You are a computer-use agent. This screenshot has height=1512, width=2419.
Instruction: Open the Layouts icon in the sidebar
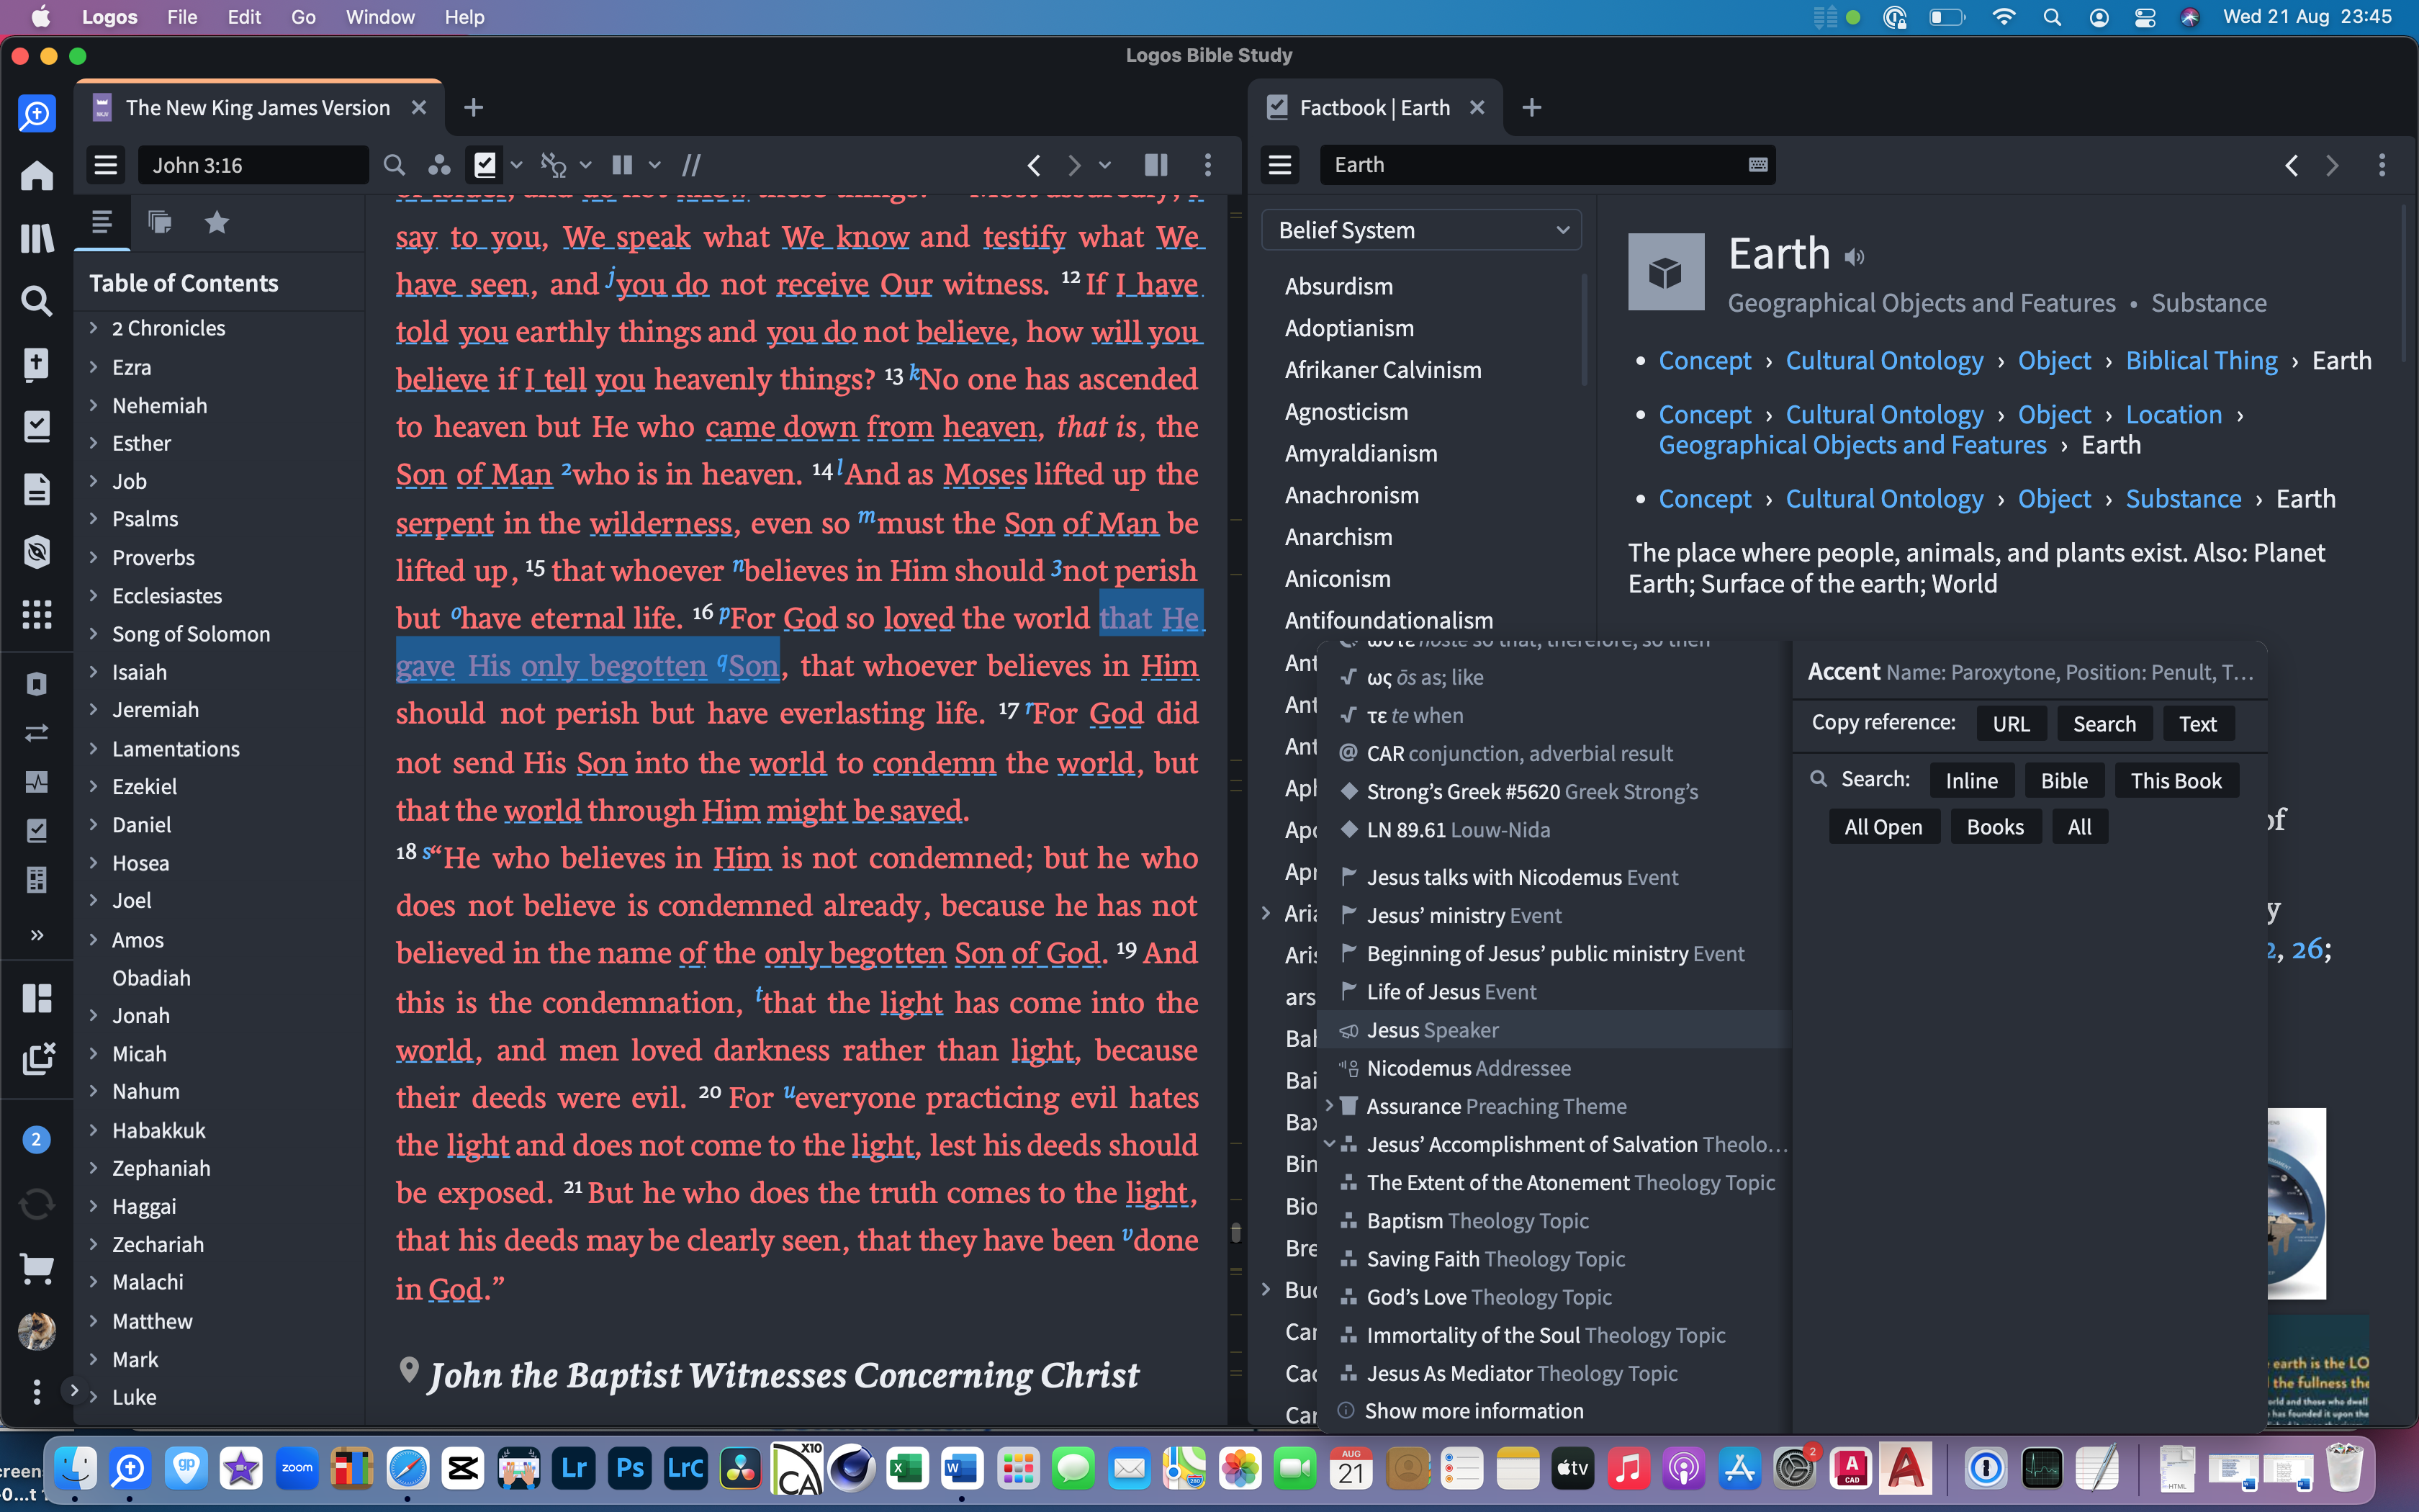point(37,997)
